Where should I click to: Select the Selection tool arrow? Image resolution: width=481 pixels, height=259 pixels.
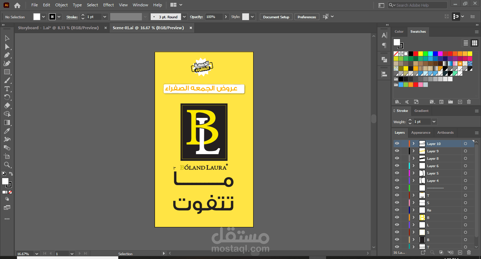[7, 38]
